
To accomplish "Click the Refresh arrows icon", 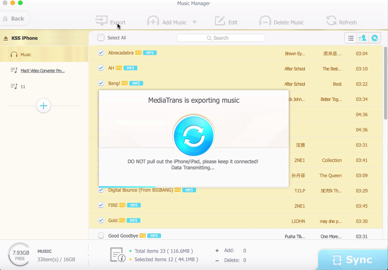I will (x=331, y=21).
